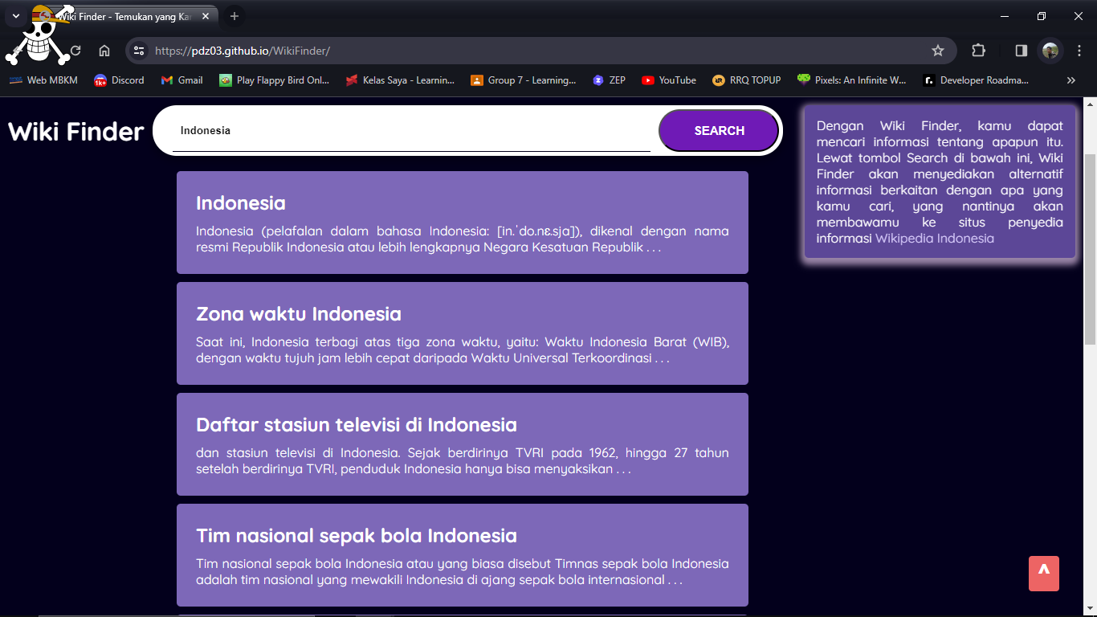Image resolution: width=1097 pixels, height=617 pixels.
Task: Focus the search field containing Indonesia
Action: coord(411,131)
